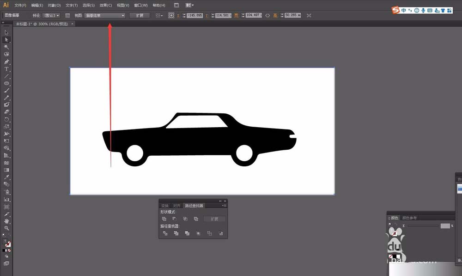
Task: Click the Crop pathfinder icon
Action: (198, 233)
